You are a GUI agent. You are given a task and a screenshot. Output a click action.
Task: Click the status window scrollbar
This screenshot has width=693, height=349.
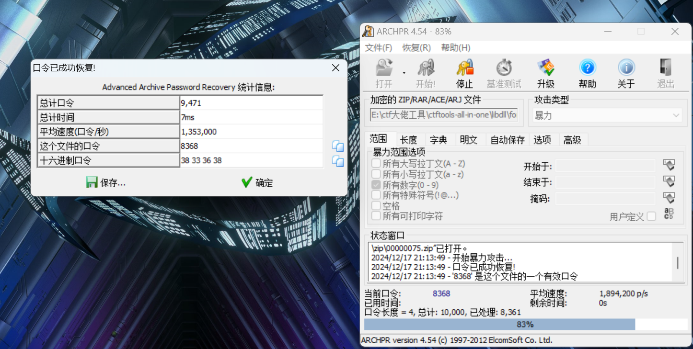click(x=677, y=262)
